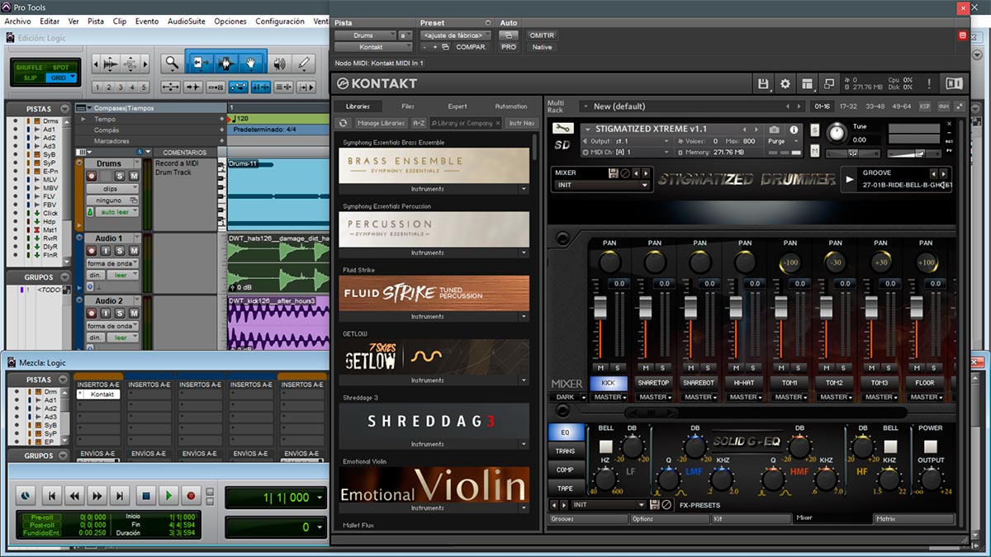Viewport: 991px width, 557px height.
Task: Solo the HI-HAT mixer channel
Action: 751,368
